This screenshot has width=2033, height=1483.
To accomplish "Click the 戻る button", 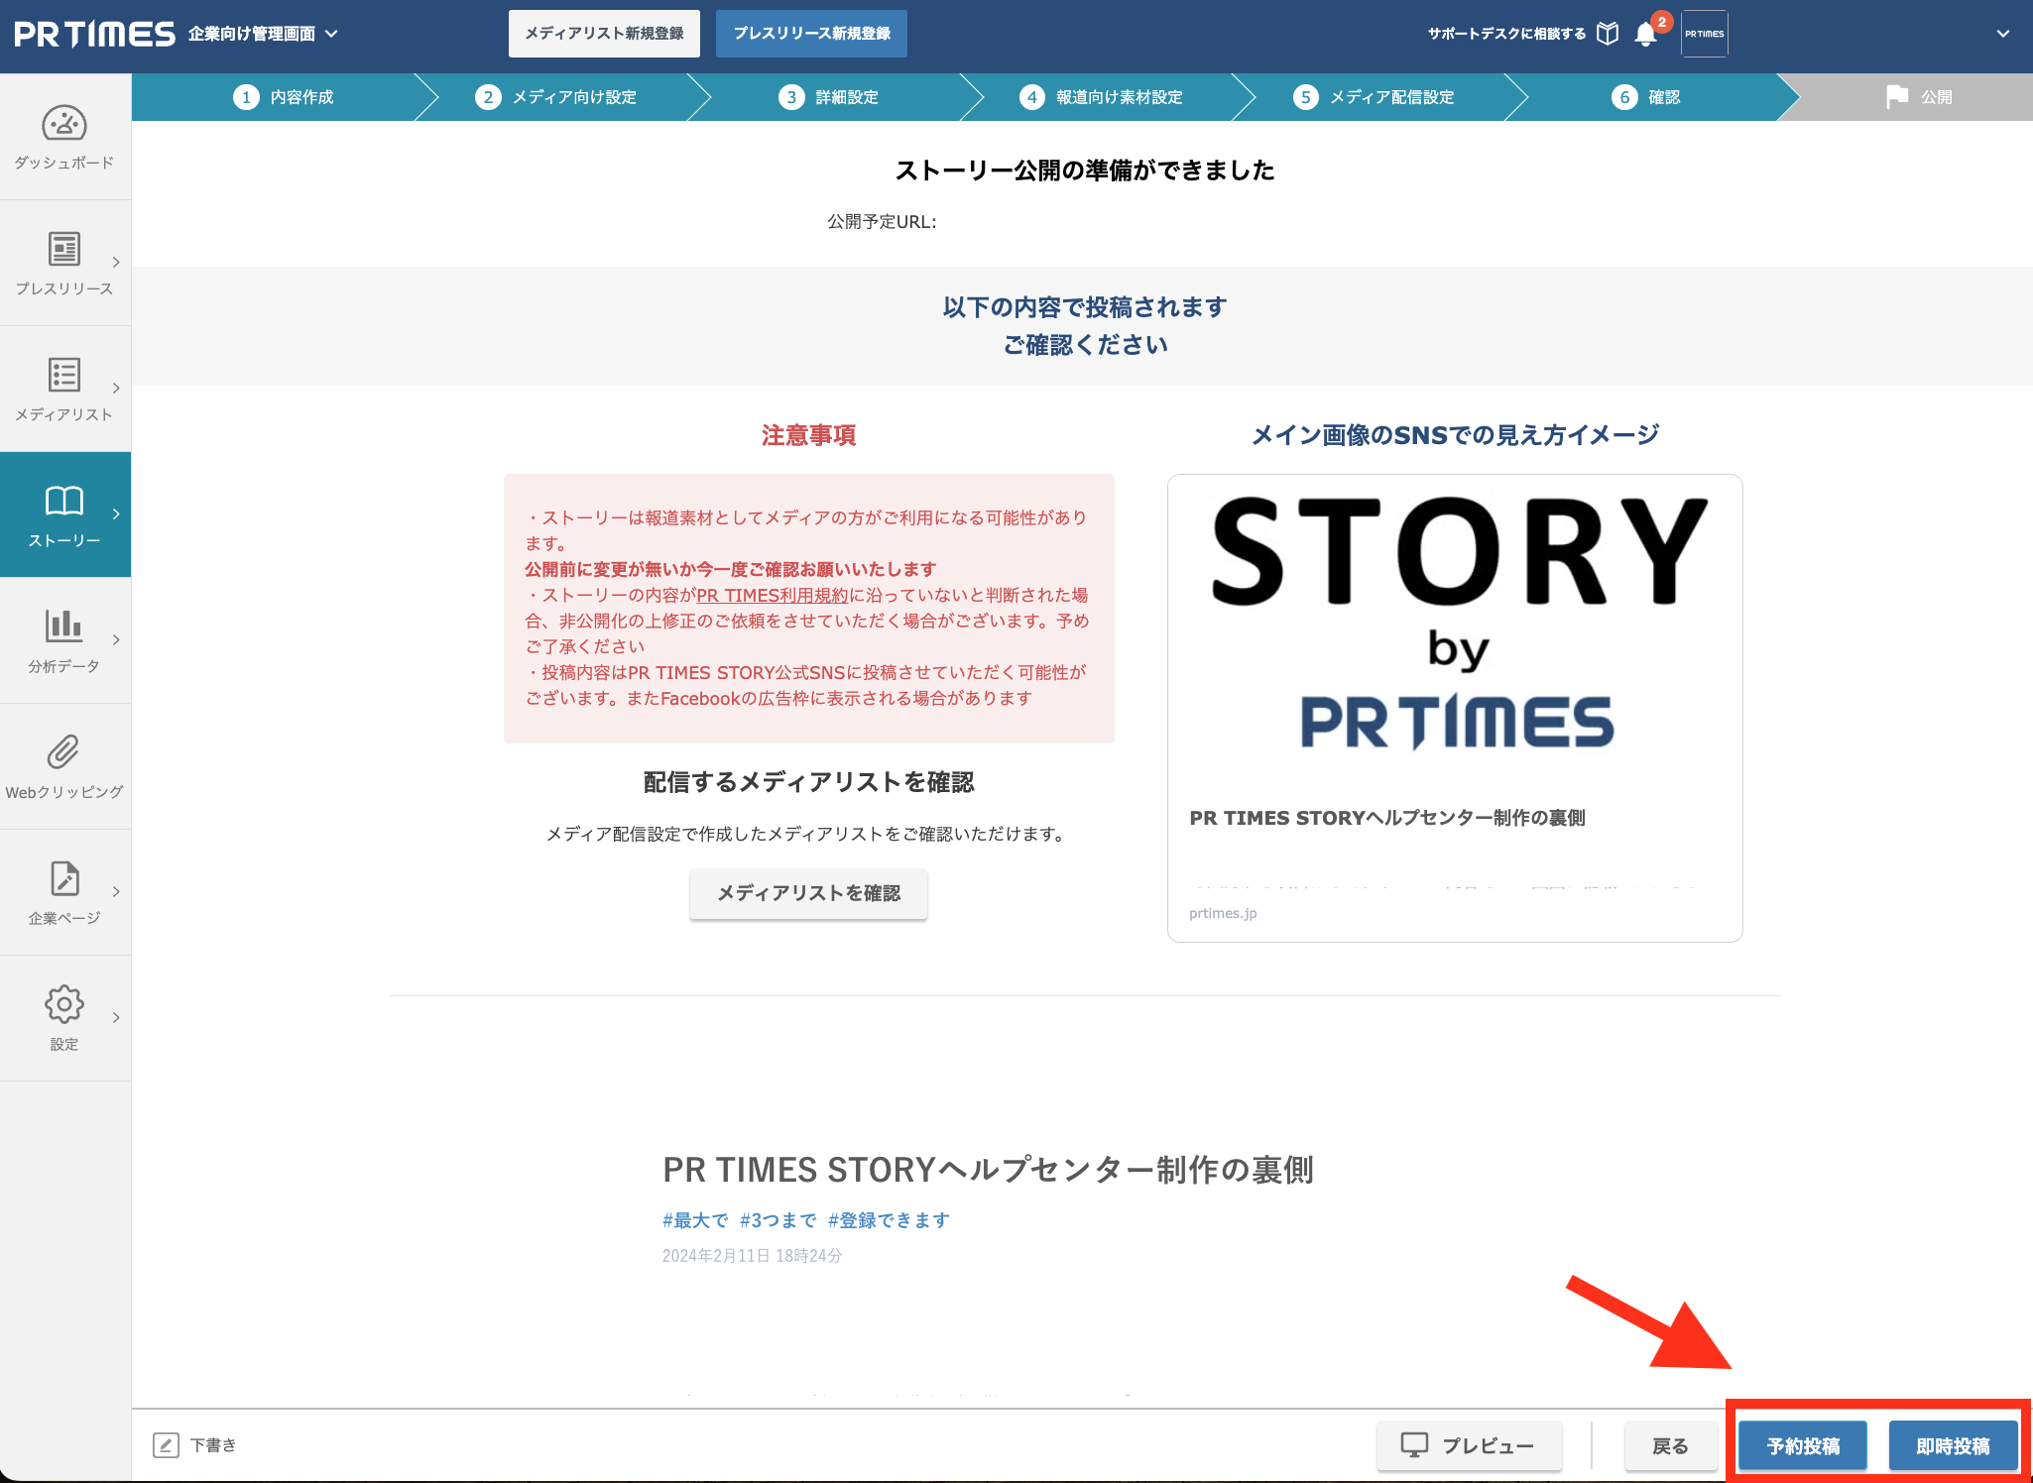I will tap(1670, 1445).
